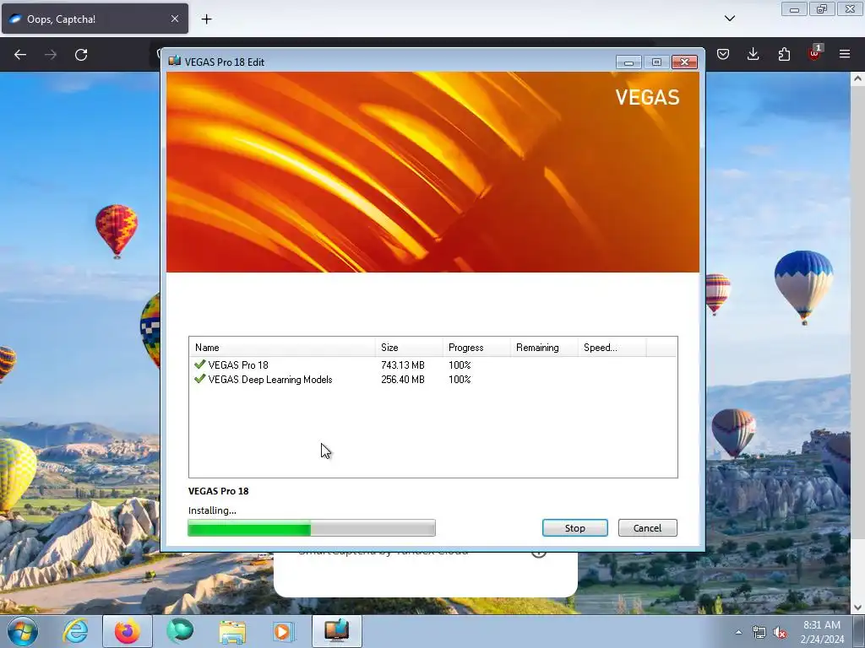This screenshot has height=648, width=865.
Task: Minimize the browser window
Action: 794,8
